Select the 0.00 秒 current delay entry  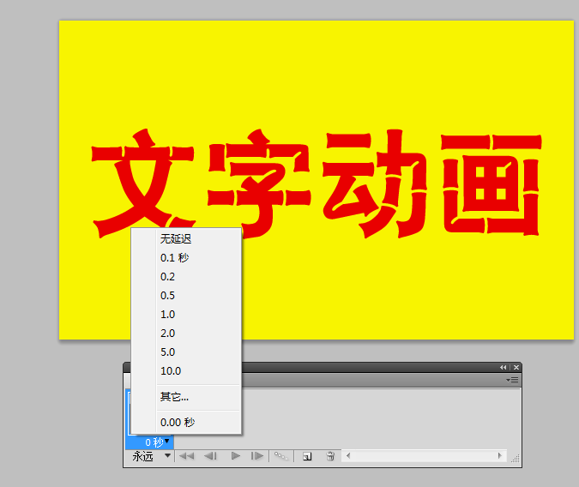(186, 422)
